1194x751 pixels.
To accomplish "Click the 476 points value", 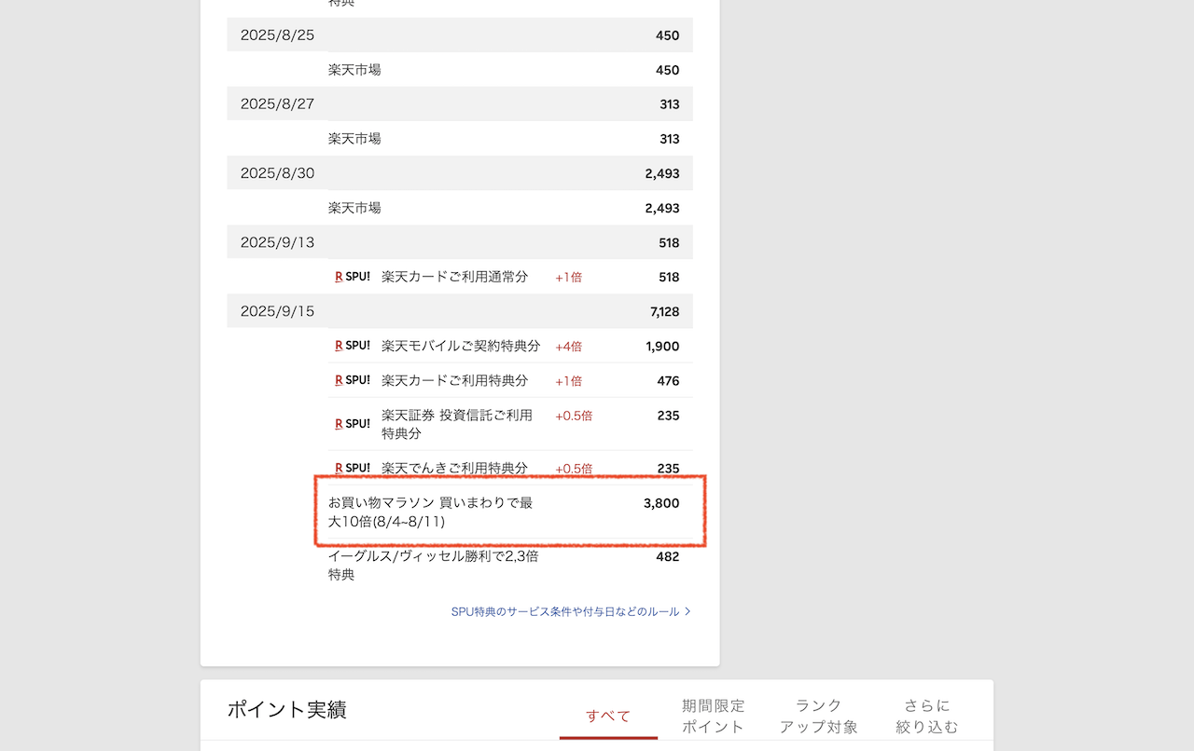I will tap(668, 380).
